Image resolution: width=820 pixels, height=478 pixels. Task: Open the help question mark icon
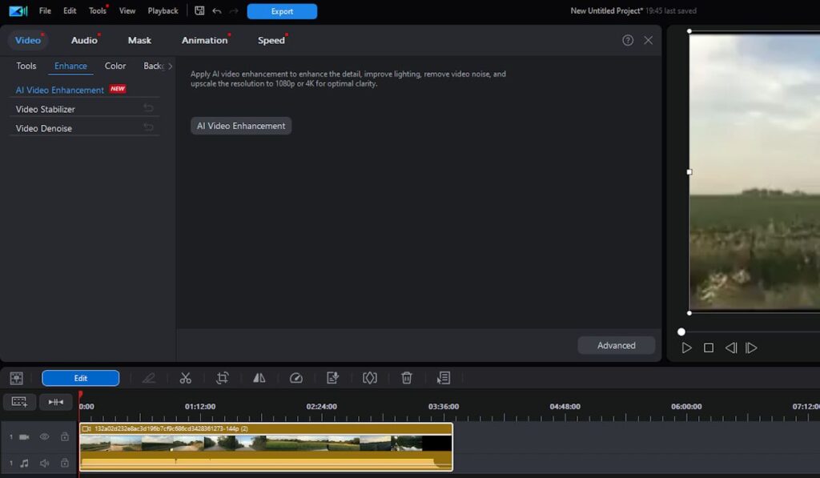(628, 40)
